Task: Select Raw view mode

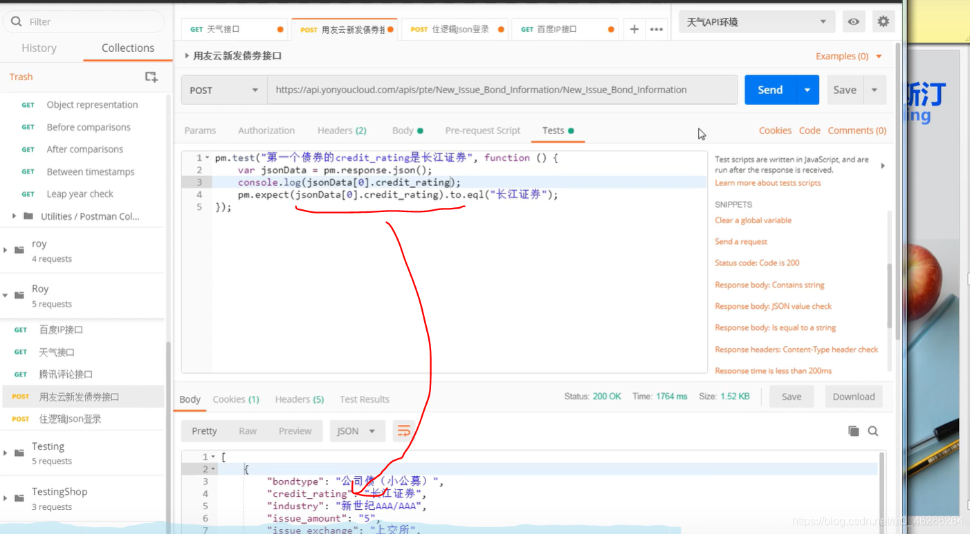Action: (x=248, y=431)
